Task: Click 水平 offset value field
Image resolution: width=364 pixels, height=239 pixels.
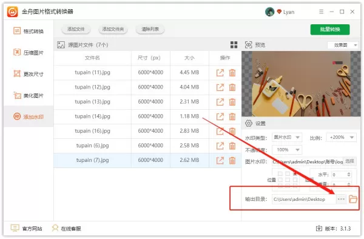Action: click(339, 175)
